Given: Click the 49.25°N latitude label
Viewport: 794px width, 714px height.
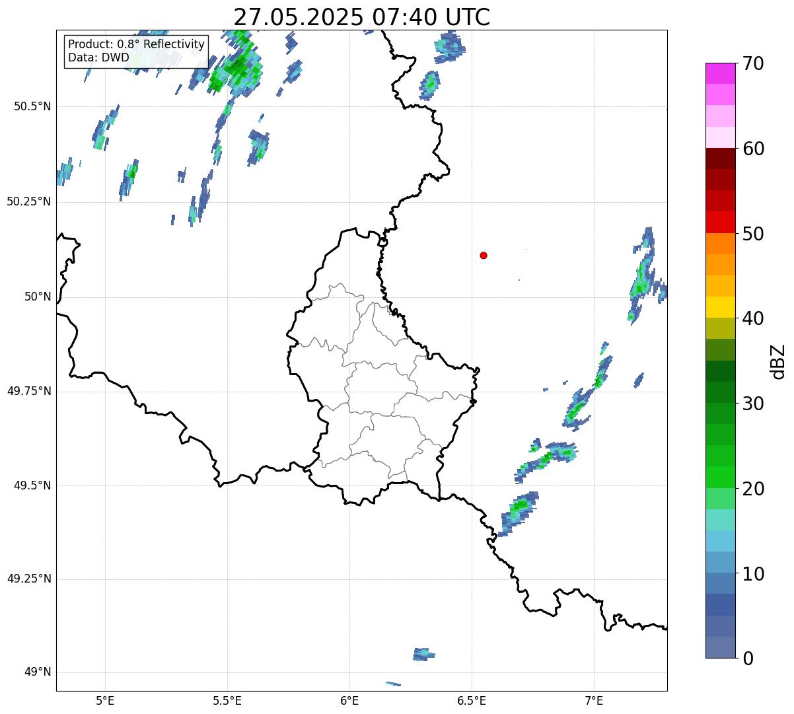Looking at the screenshot, I should click(x=29, y=579).
